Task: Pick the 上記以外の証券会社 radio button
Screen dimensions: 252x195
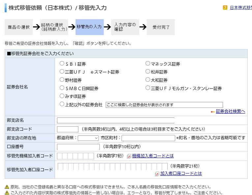Action: tap(62, 104)
